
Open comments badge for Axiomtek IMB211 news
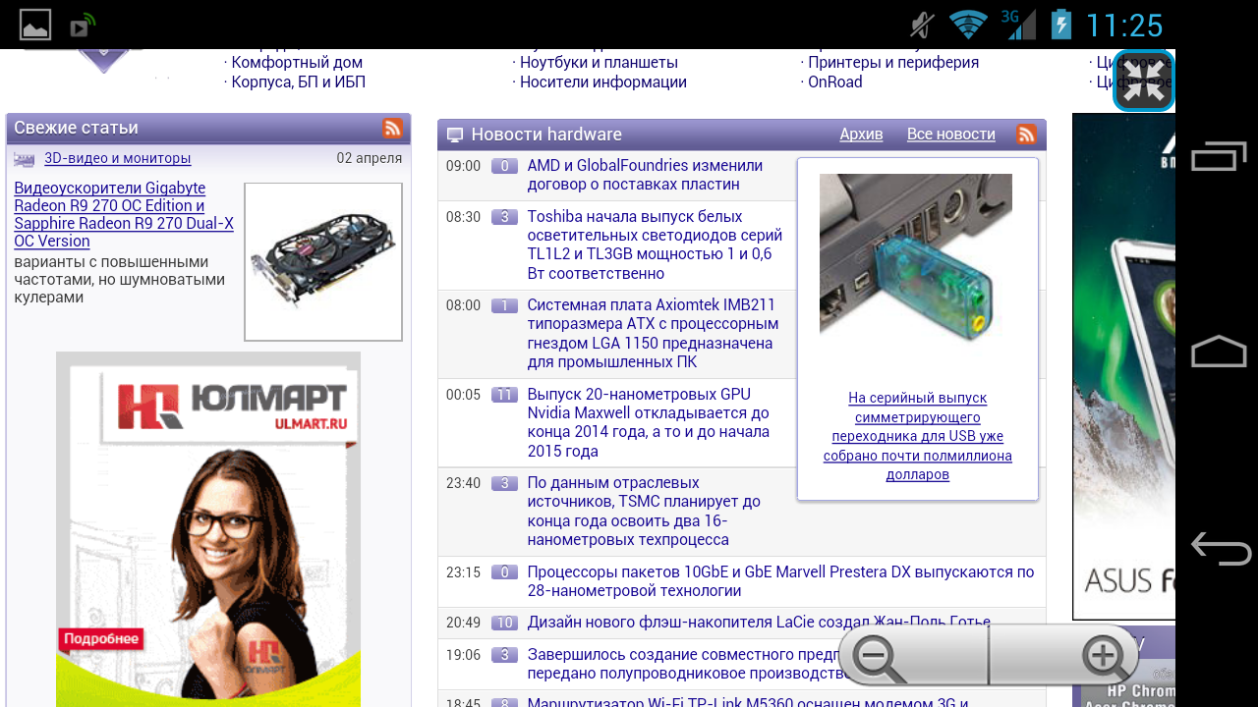504,305
